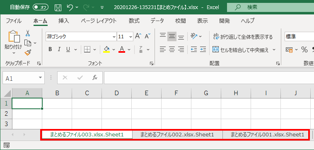Open the 游ゴシック font name dropdown
Screen dimensions: 314x150
[114, 37]
